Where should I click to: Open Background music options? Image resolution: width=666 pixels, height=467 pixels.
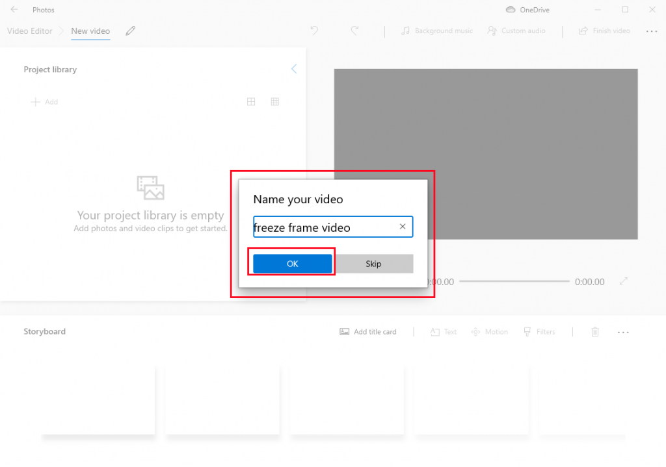coord(436,31)
